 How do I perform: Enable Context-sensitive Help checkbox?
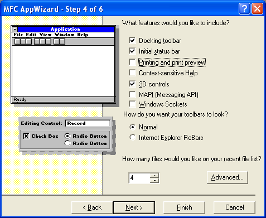click(x=132, y=73)
